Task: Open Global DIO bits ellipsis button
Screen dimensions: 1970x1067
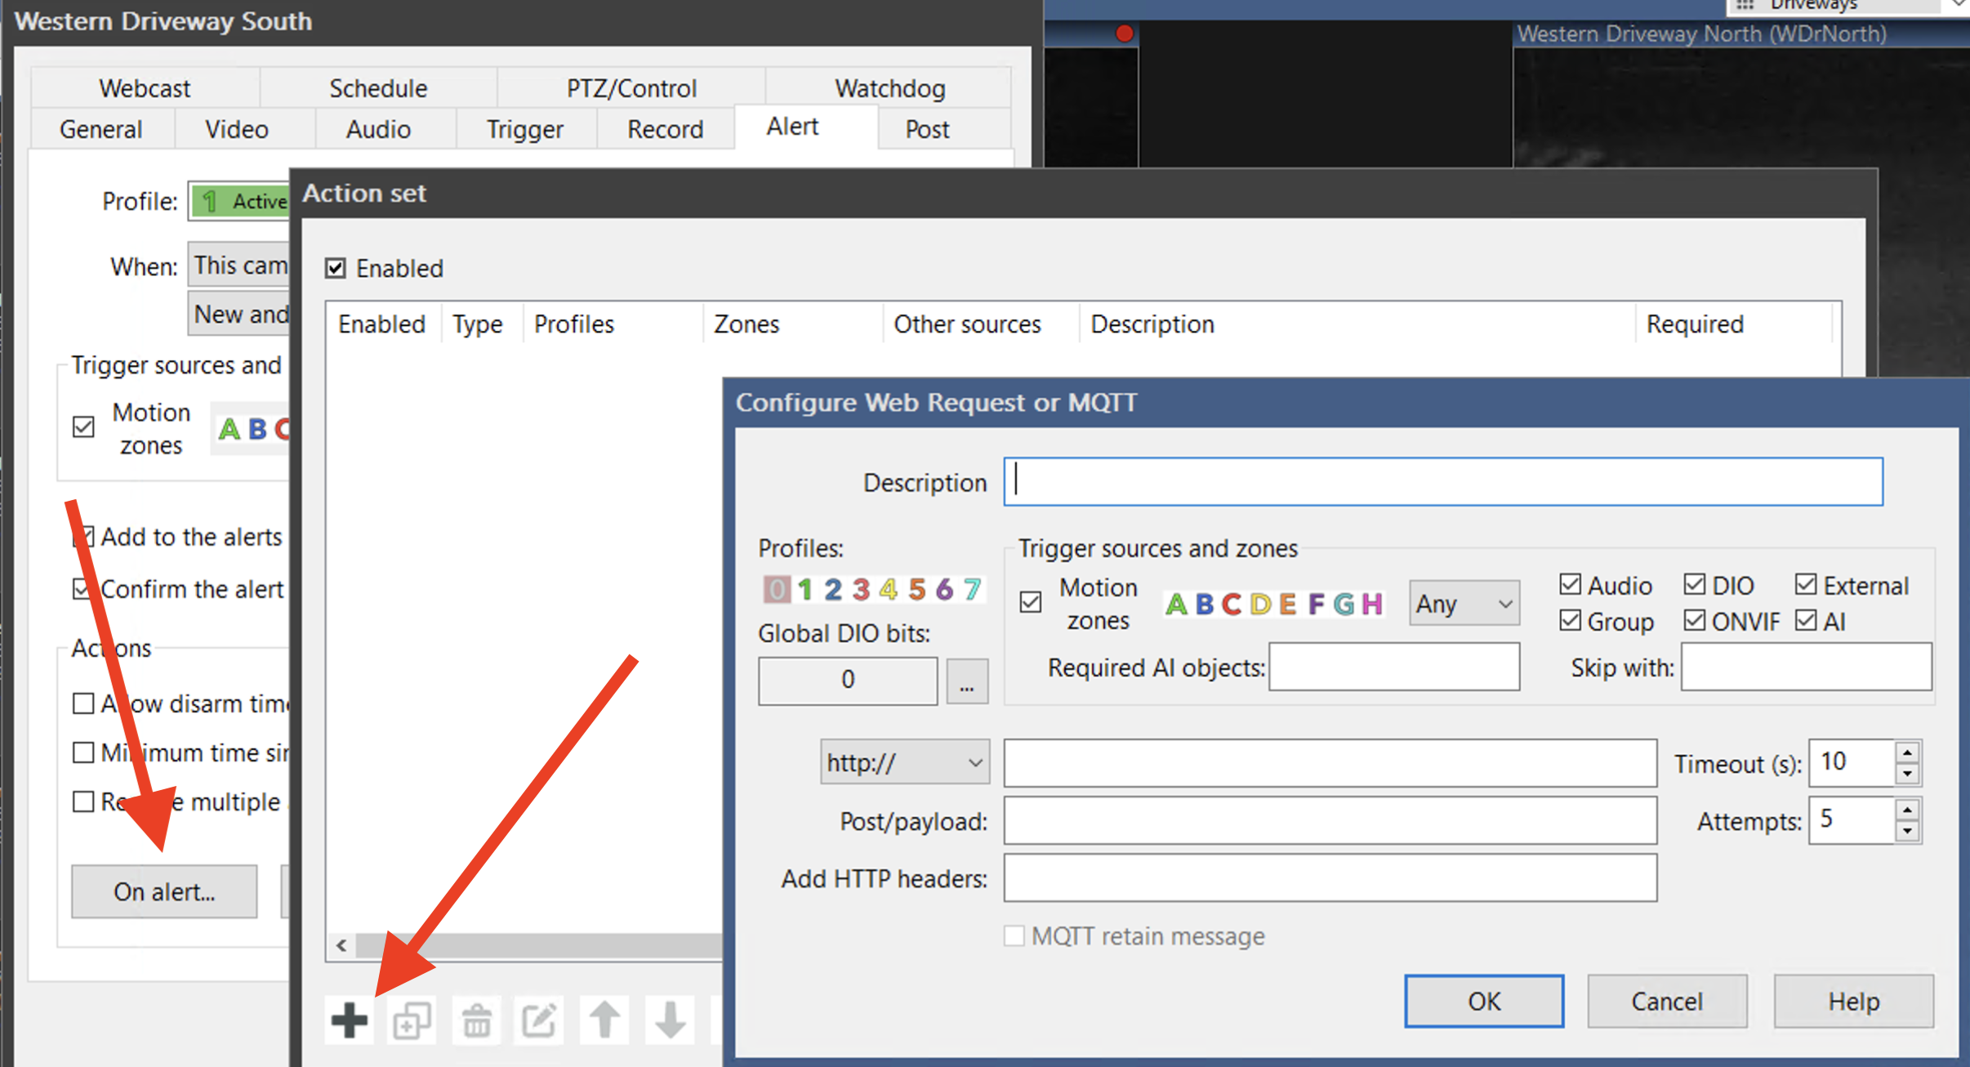Action: pos(967,681)
